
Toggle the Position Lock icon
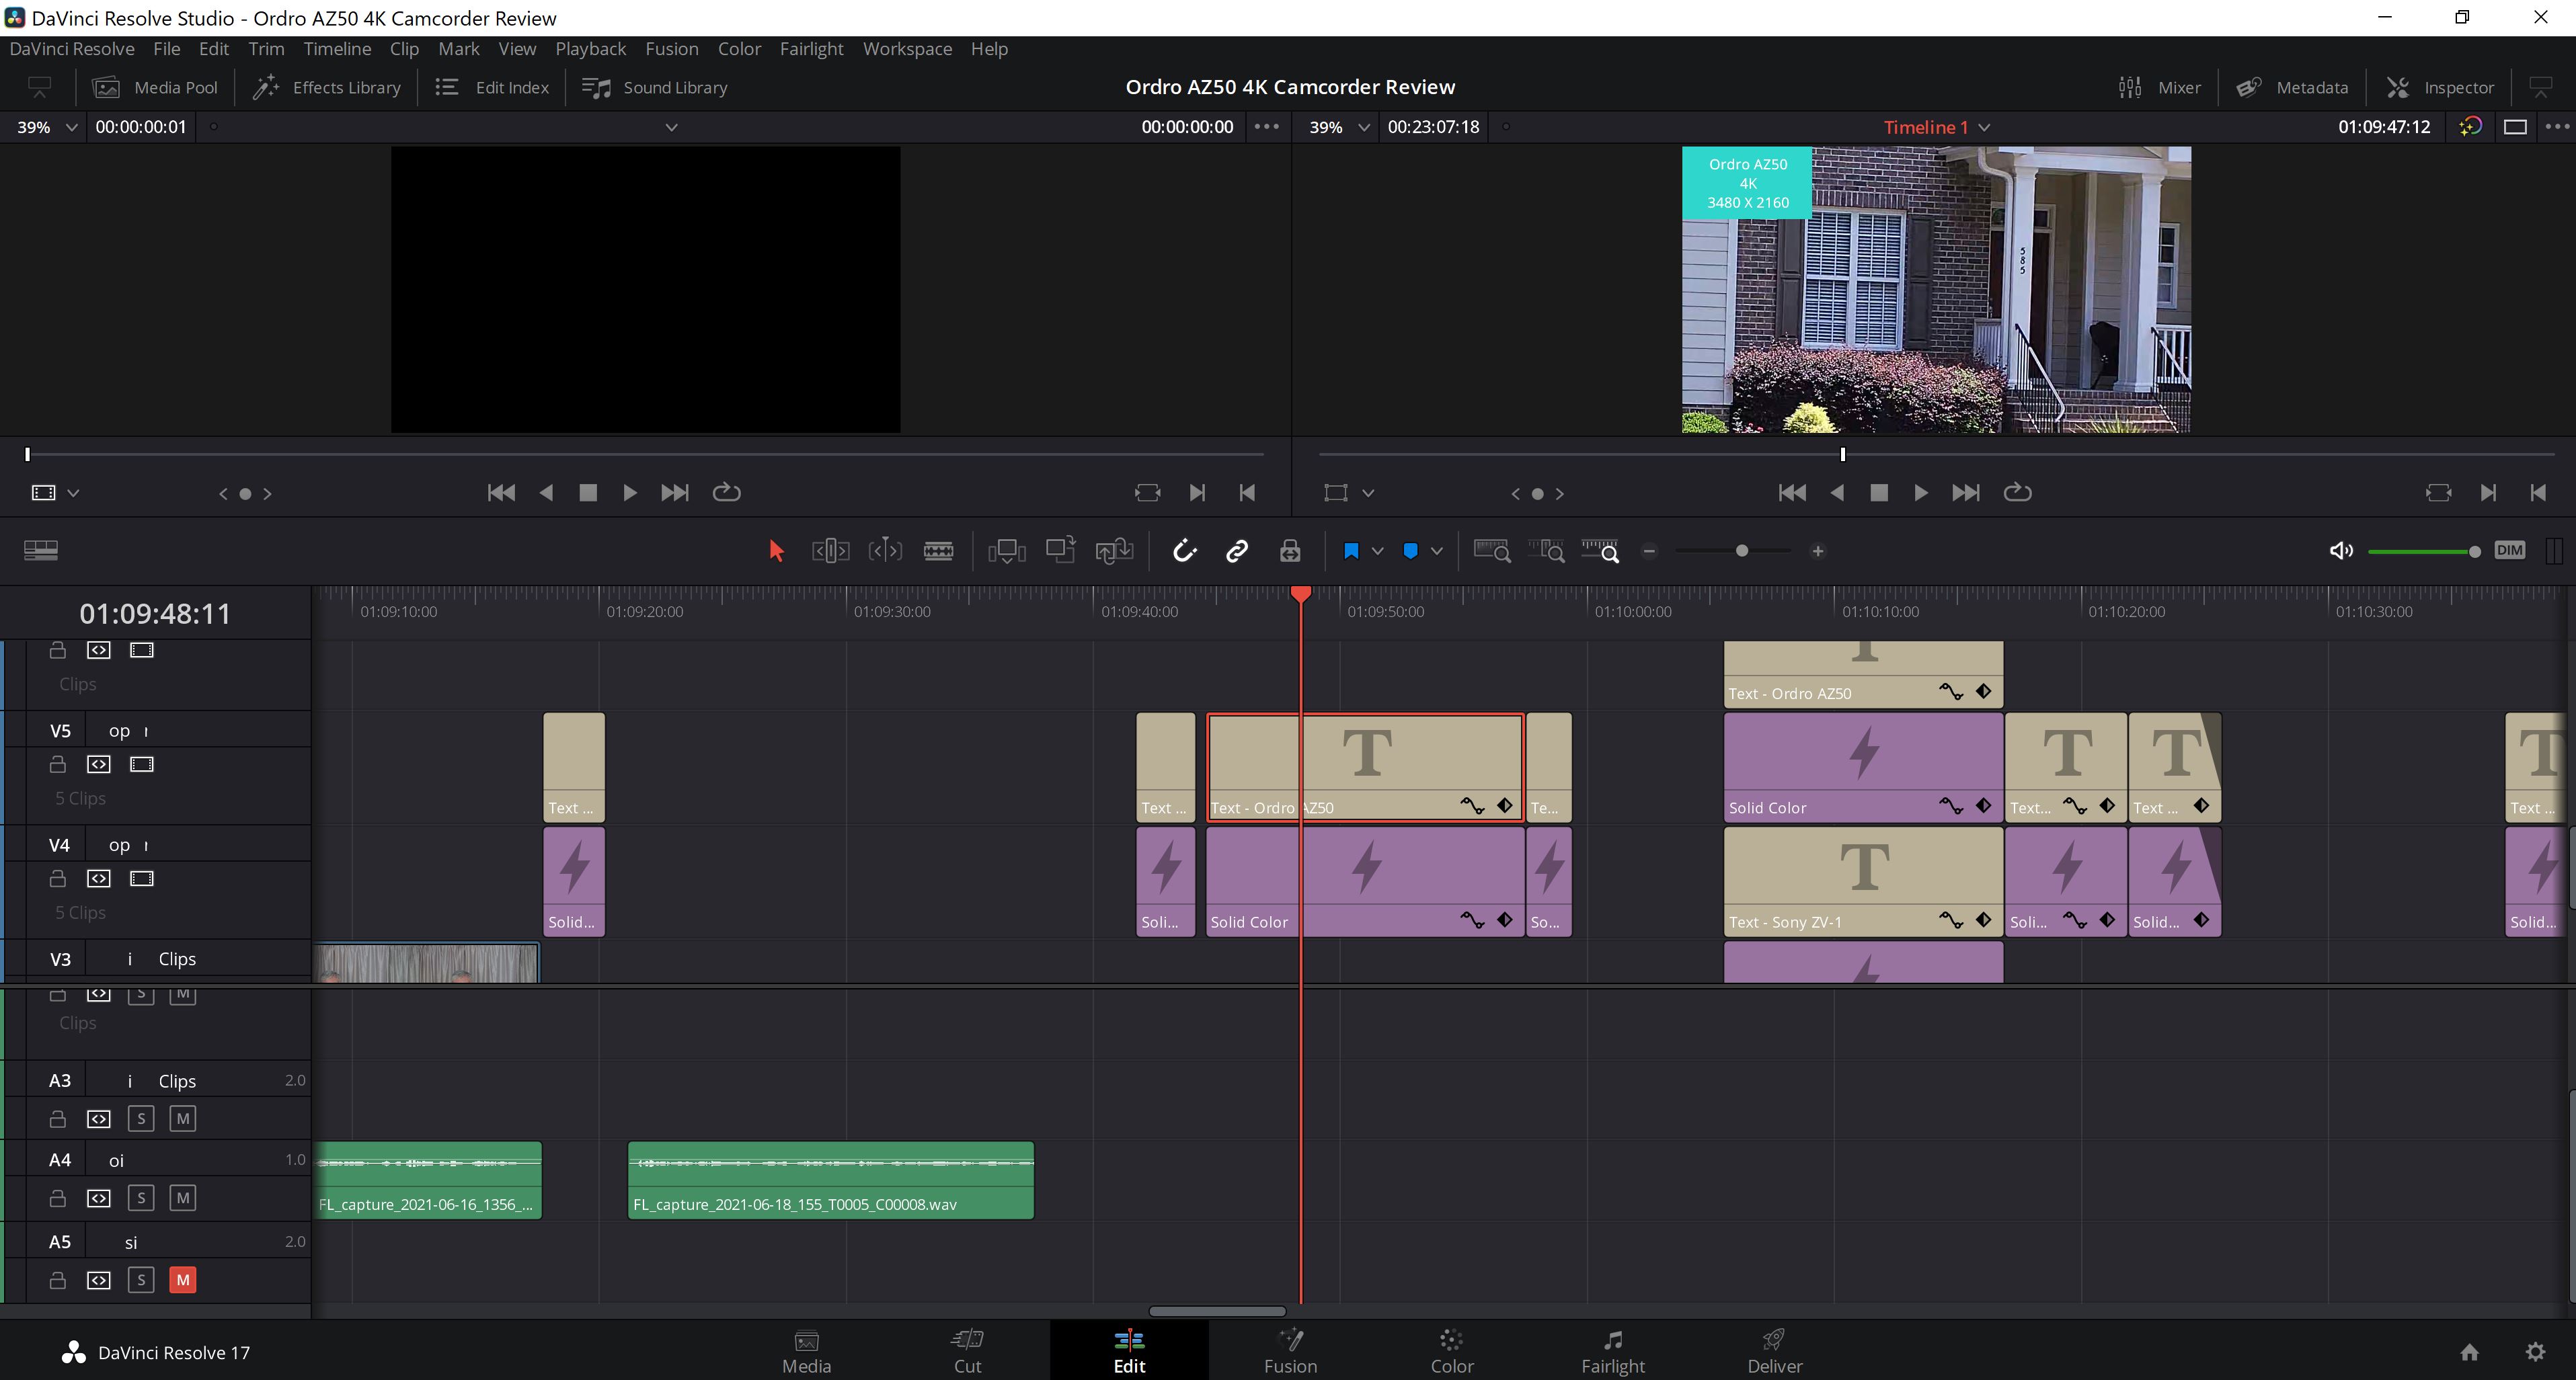point(1290,551)
